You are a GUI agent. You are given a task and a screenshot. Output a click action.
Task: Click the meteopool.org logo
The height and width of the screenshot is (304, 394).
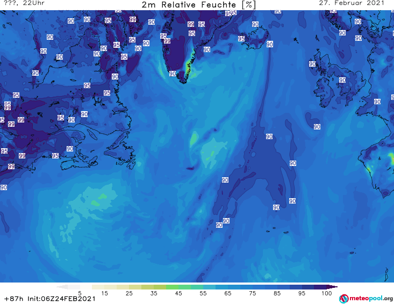point(366,299)
